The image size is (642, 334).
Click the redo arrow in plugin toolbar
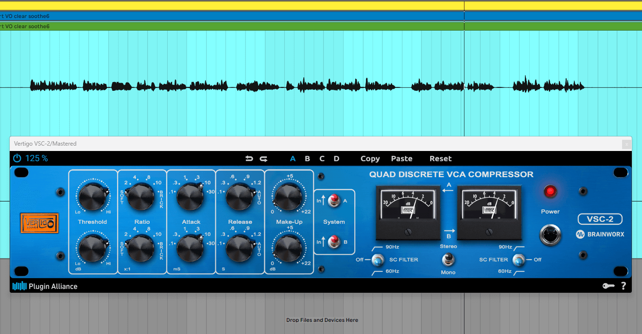pyautogui.click(x=263, y=159)
